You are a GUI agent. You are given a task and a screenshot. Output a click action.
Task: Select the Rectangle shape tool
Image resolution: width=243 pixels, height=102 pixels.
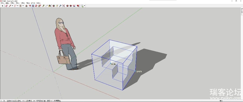pos(21,6)
